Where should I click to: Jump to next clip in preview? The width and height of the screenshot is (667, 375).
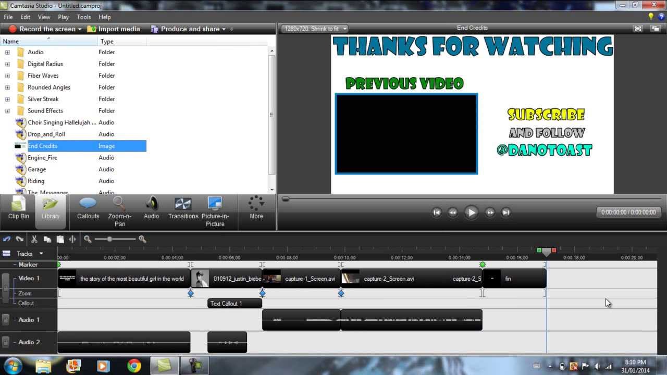(505, 212)
